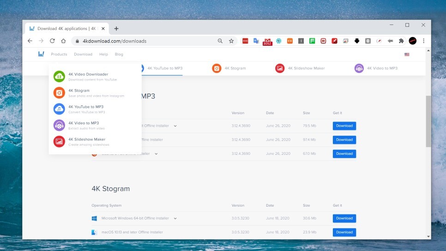This screenshot has height=251, width=446.
Task: Click the teal gear extension icon
Action: 278,41
